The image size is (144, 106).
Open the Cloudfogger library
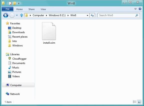19,59
